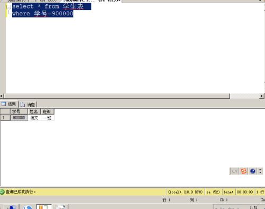Click the 'Ch 1' character indicator

pyautogui.click(x=224, y=200)
